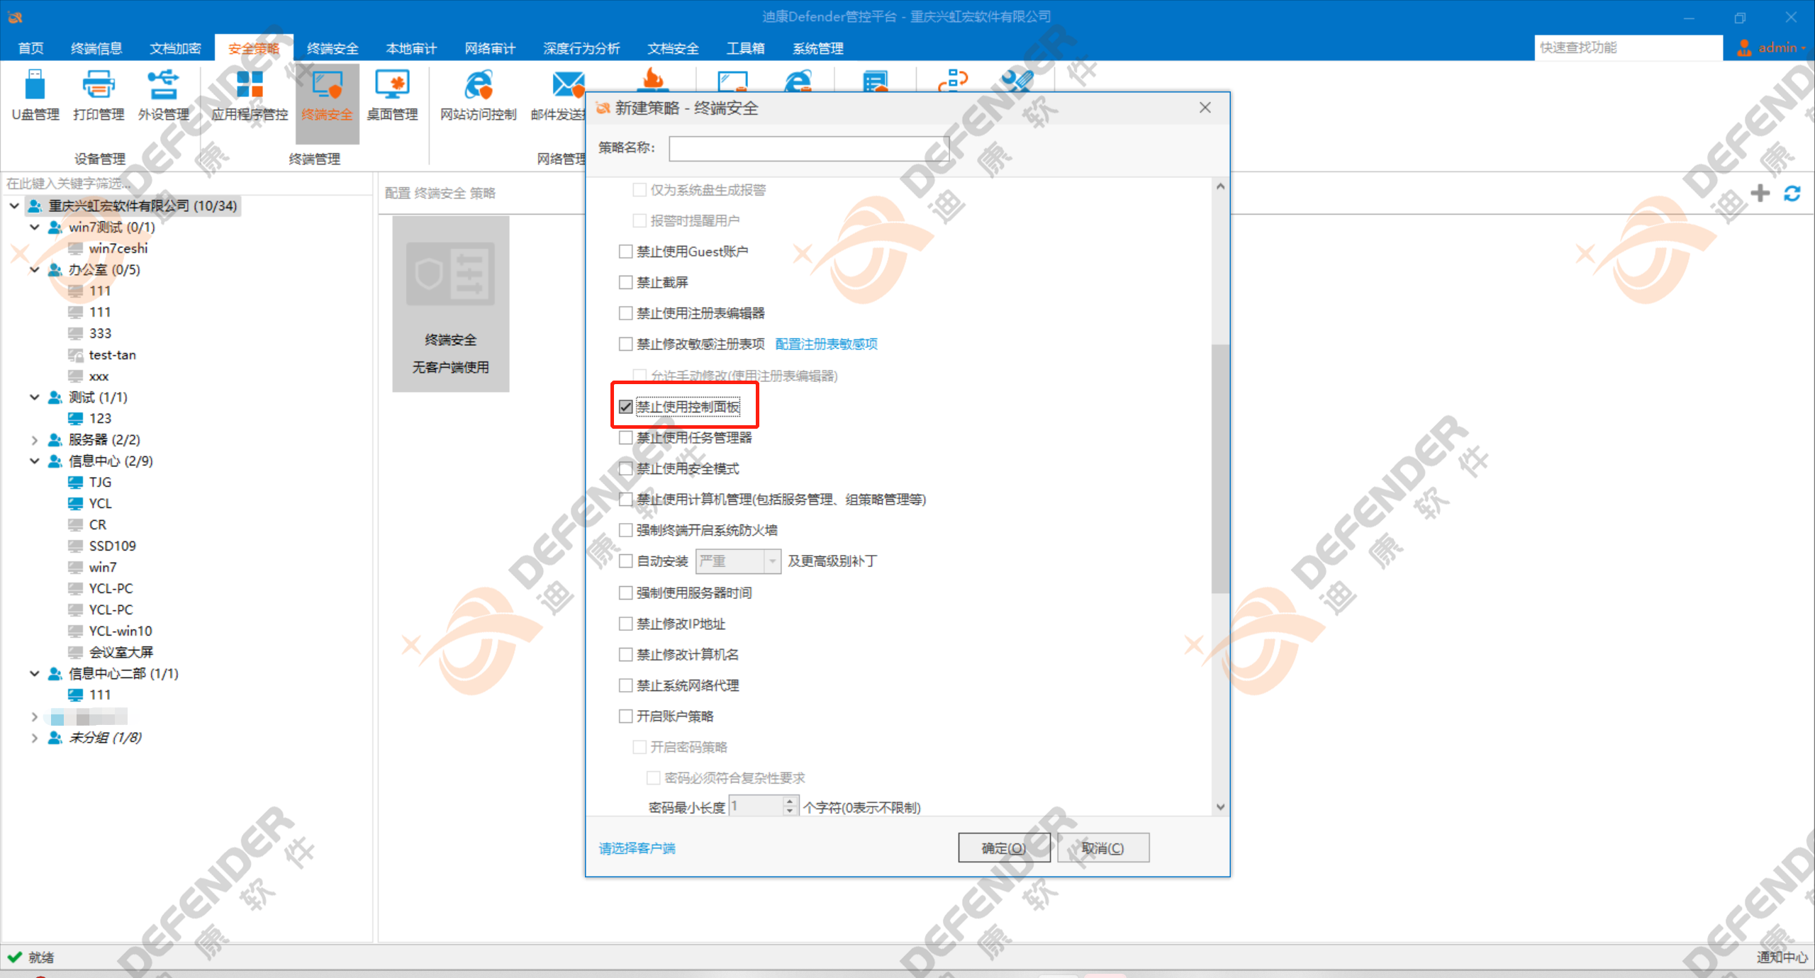Click the flame firewall icon in ribbon
Viewport: 1815px width, 978px height.
[653, 79]
